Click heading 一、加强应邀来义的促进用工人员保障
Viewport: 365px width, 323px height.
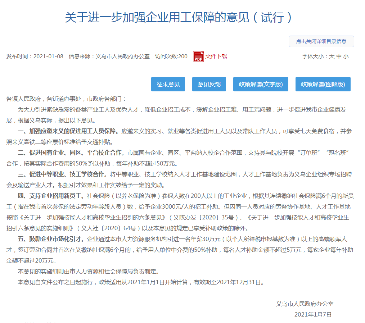click(68, 131)
